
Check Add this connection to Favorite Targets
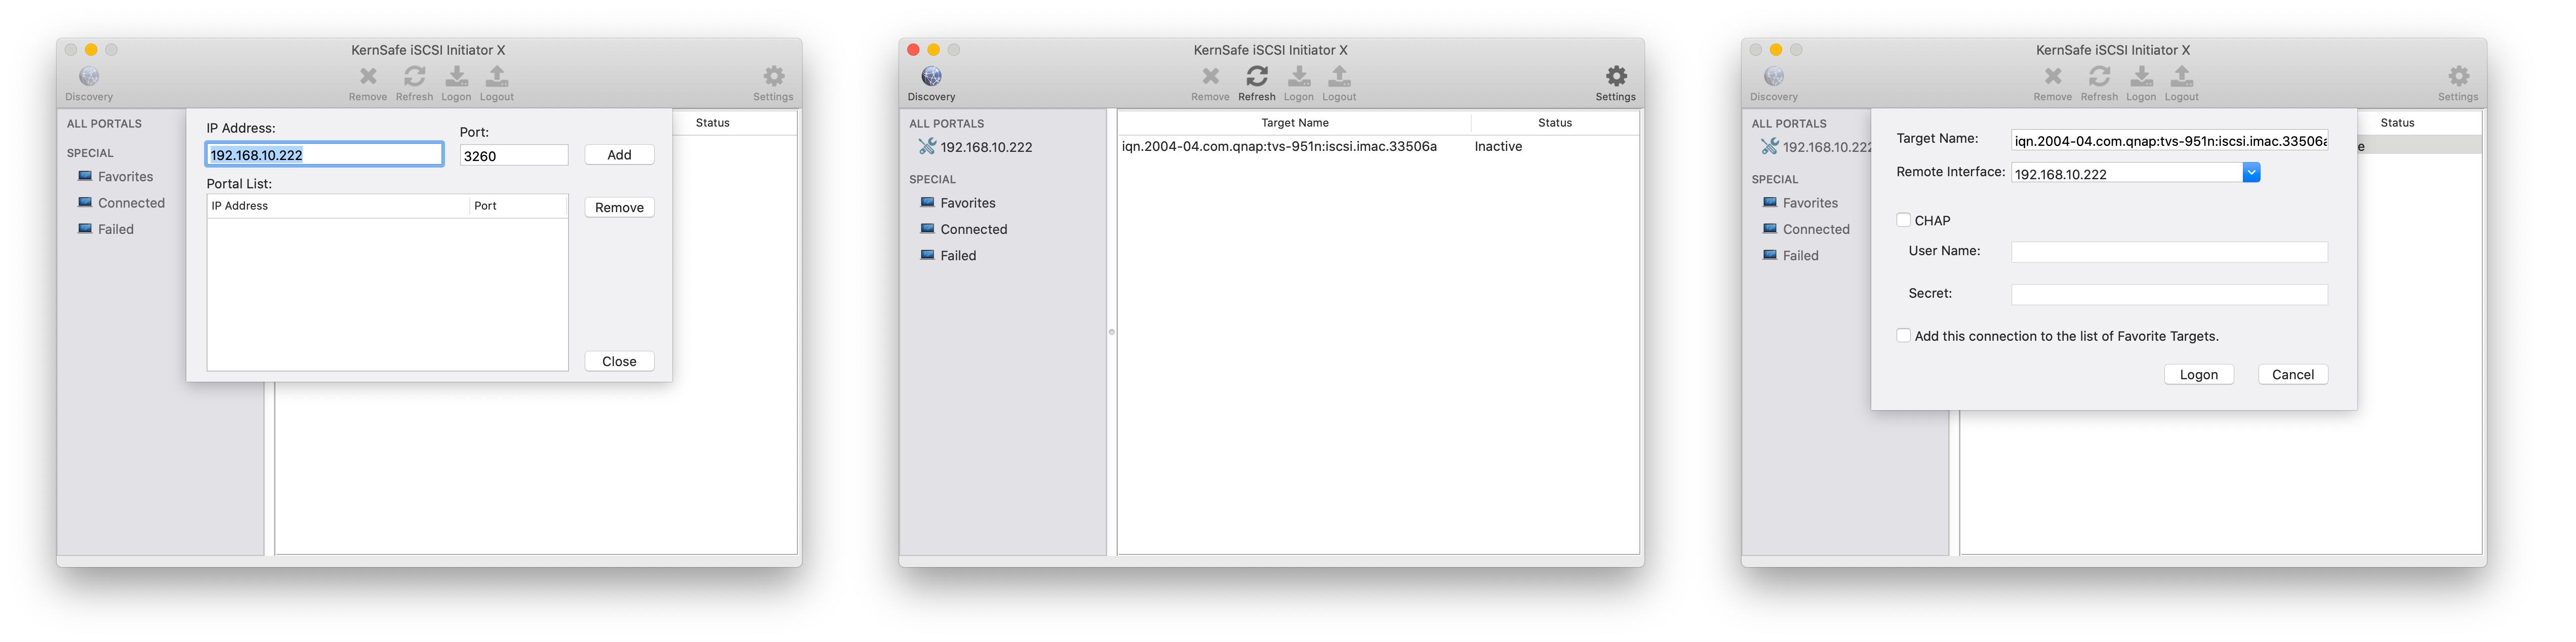1903,336
